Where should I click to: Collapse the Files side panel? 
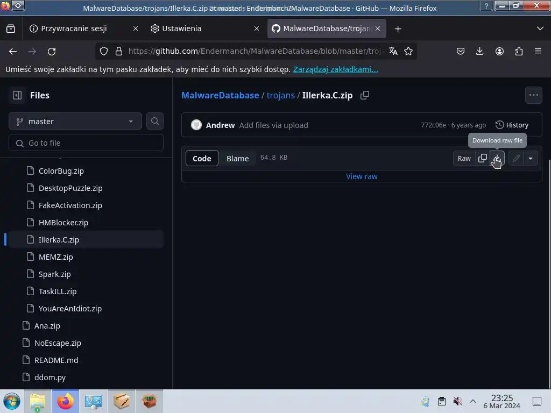(17, 95)
